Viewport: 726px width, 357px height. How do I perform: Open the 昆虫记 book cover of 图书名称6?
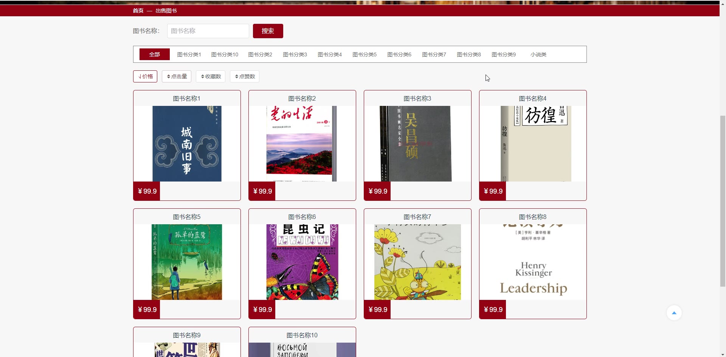[x=302, y=262]
